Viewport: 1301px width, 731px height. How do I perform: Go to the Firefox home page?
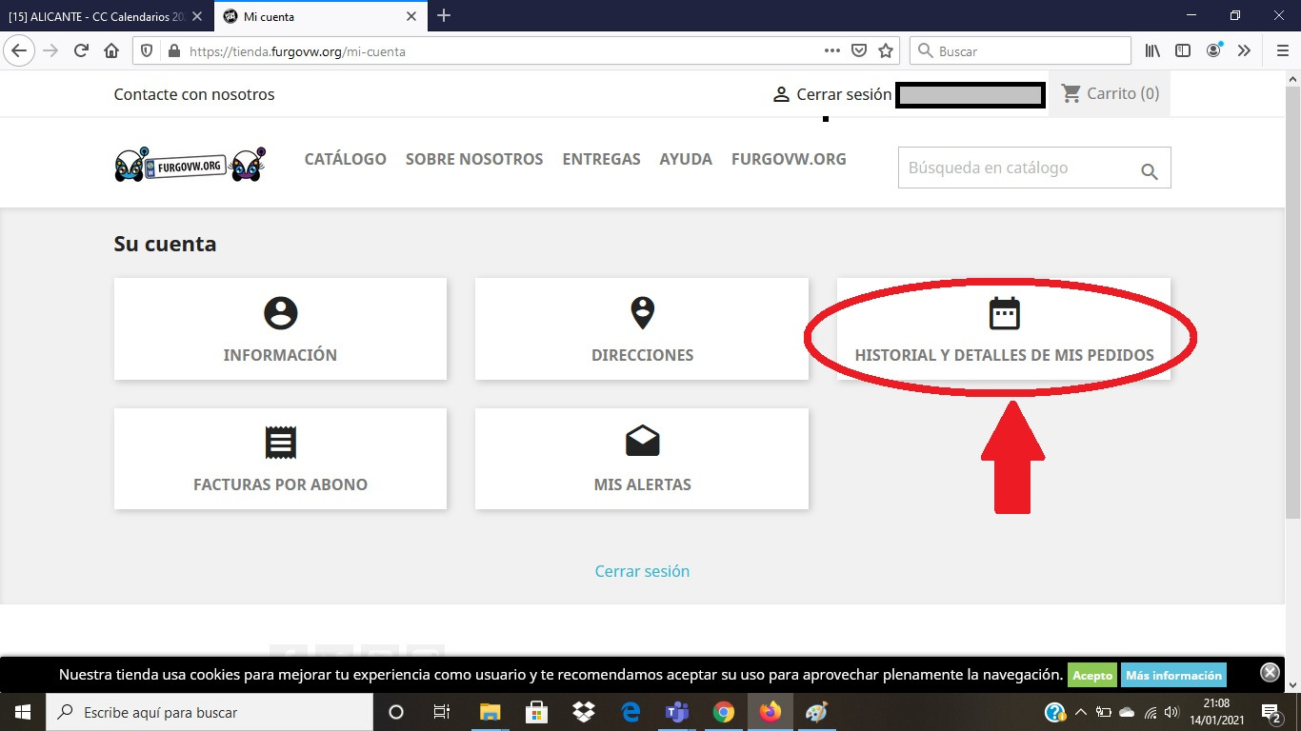tap(111, 50)
